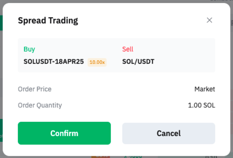
Task: Select the SOL/USDT pair name
Action: tap(138, 62)
